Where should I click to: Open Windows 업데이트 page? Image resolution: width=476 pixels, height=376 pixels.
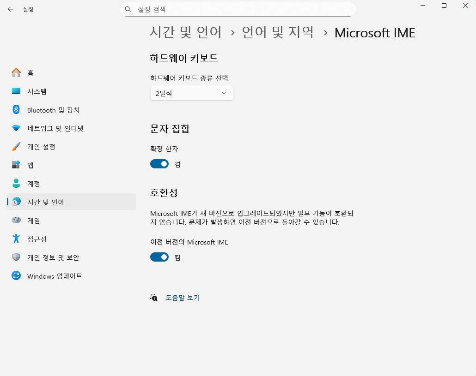click(72, 276)
